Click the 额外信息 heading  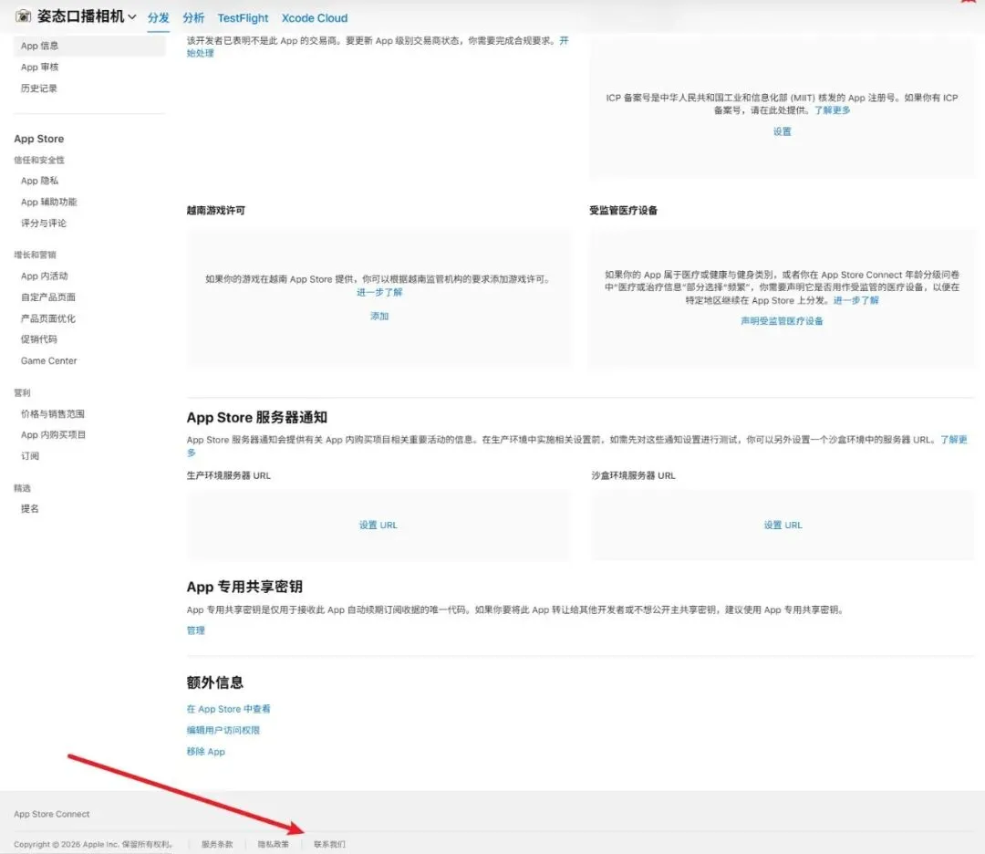pos(215,682)
